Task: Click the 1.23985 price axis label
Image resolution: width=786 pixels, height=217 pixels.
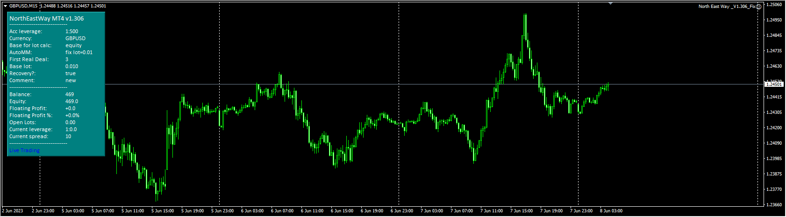Action: (x=775, y=159)
